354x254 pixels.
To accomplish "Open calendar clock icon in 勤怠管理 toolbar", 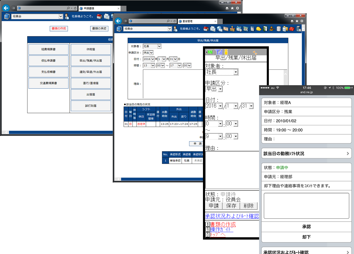I will [239, 29].
